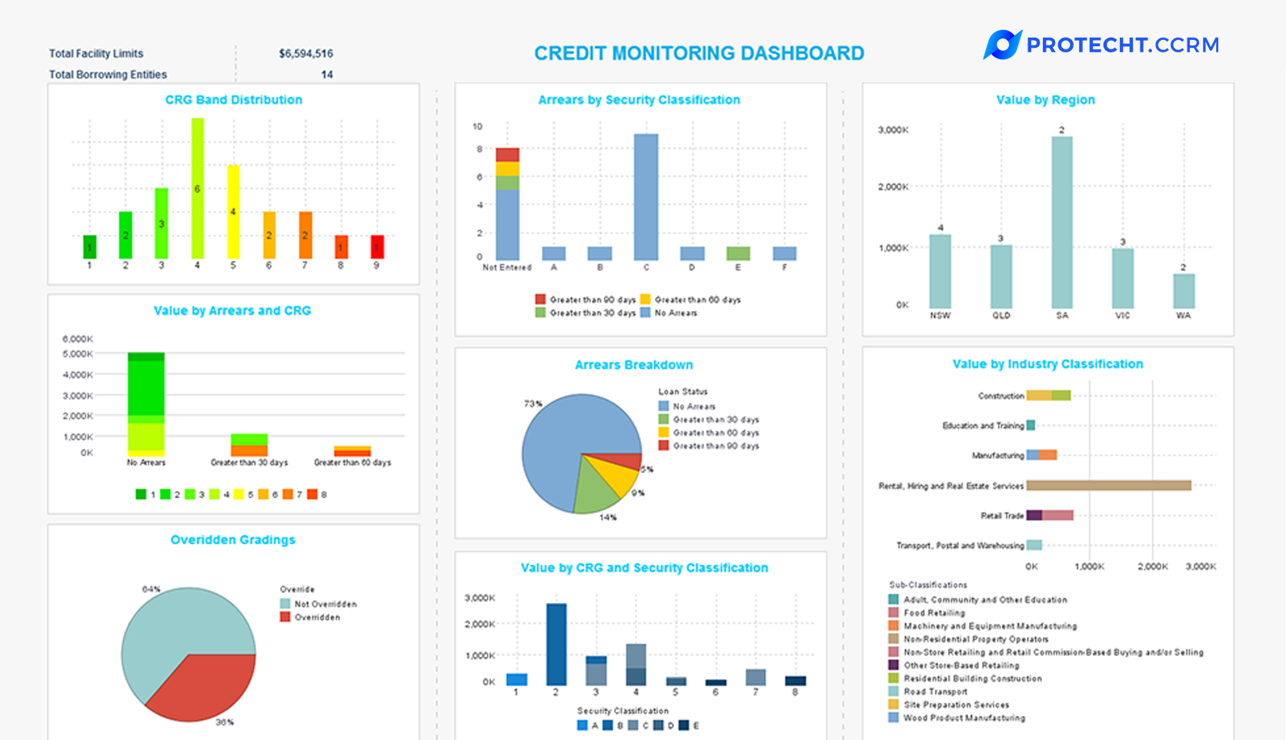Click the Non-Residential Property Operators legend marker

coord(892,638)
